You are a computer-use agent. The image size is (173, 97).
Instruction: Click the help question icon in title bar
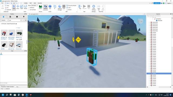tap(162, 3)
